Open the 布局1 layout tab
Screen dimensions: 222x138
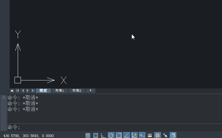click(x=60, y=91)
